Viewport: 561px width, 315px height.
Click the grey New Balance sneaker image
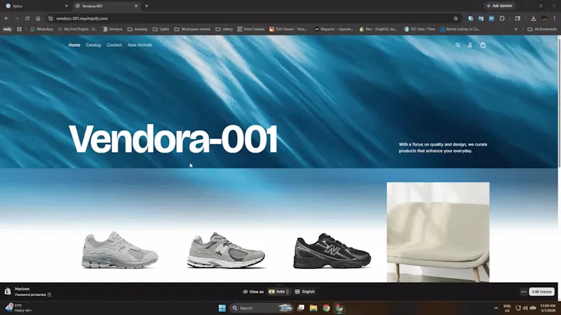point(226,250)
